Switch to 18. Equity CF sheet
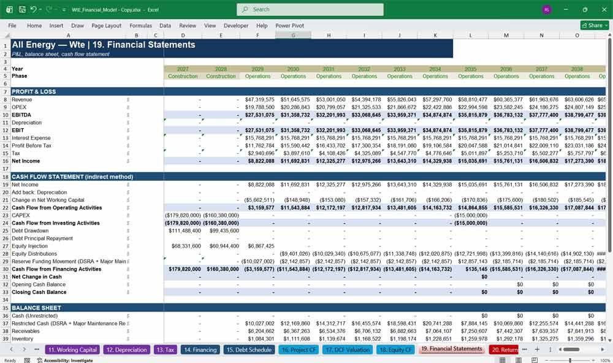613x363 pixels. [x=396, y=350]
